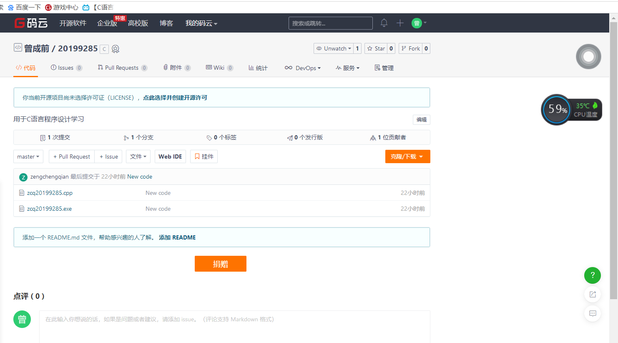Open the Web IDE
The width and height of the screenshot is (618, 343).
170,156
